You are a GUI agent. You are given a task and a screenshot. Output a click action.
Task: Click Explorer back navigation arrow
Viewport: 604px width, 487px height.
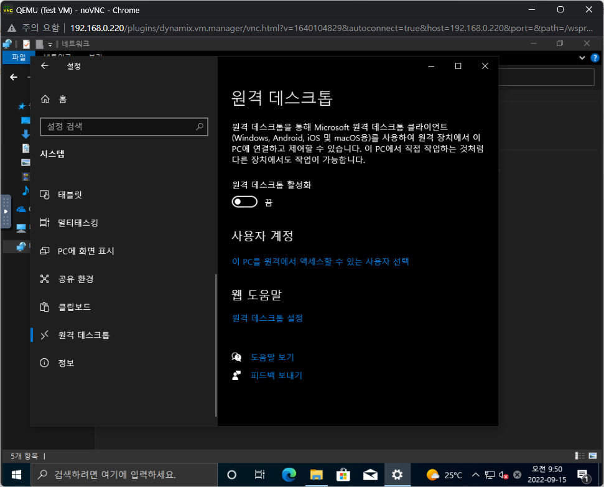[14, 77]
